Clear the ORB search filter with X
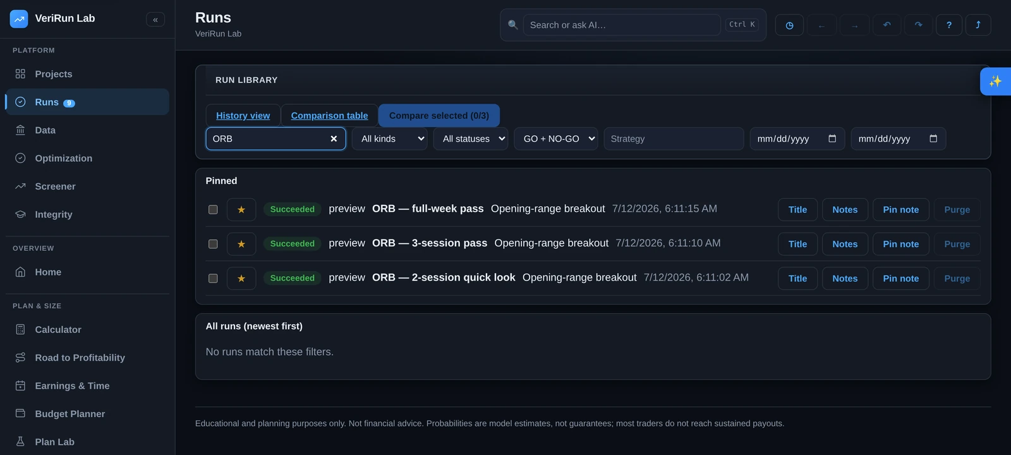The width and height of the screenshot is (1011, 455). [334, 138]
